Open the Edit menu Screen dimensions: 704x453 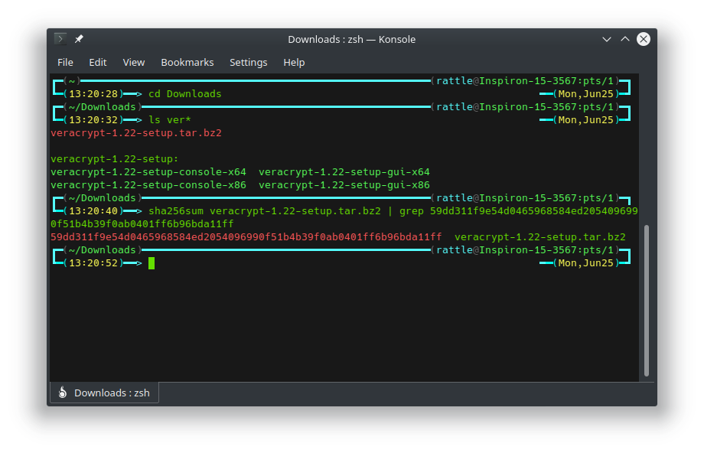click(x=97, y=63)
